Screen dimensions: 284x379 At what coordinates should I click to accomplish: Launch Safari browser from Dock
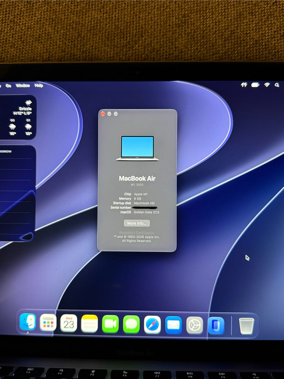(152, 325)
